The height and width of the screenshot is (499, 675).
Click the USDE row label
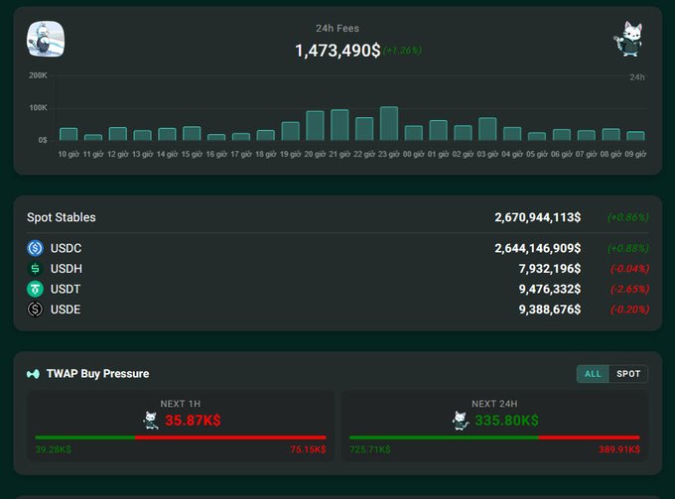point(66,310)
